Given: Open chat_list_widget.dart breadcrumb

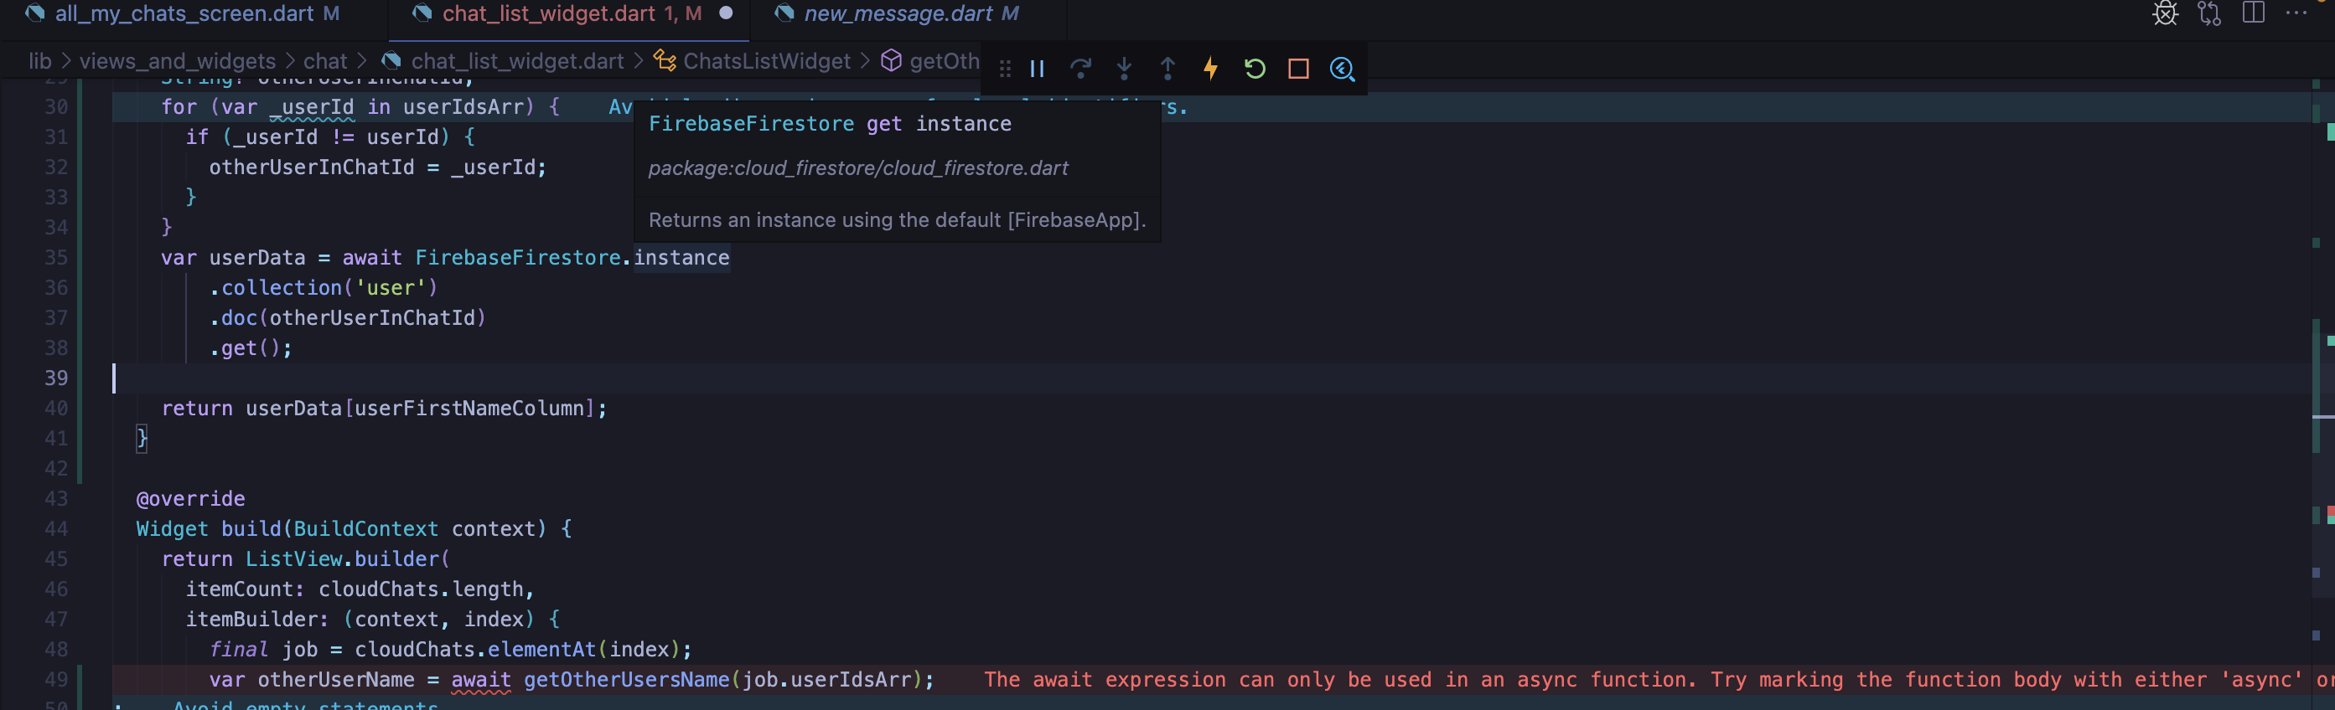Looking at the screenshot, I should point(516,62).
